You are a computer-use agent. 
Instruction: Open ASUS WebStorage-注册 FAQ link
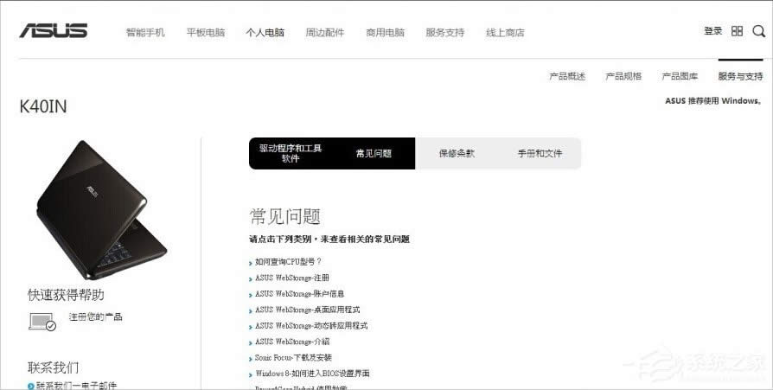point(292,278)
